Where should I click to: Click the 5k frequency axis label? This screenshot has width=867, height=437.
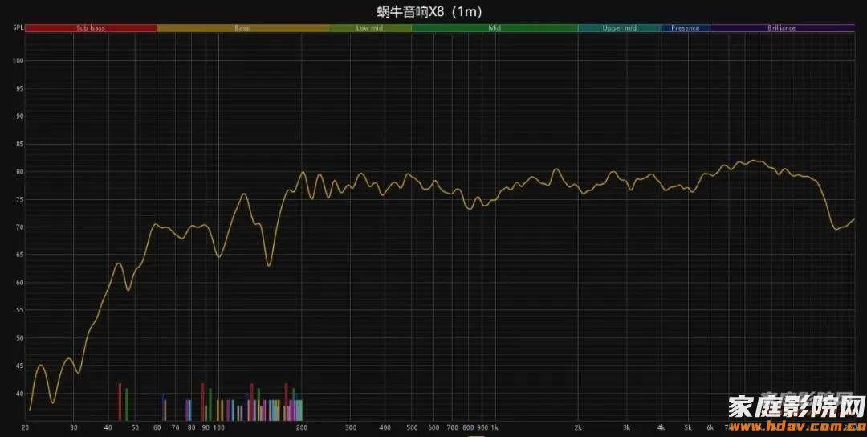click(689, 427)
